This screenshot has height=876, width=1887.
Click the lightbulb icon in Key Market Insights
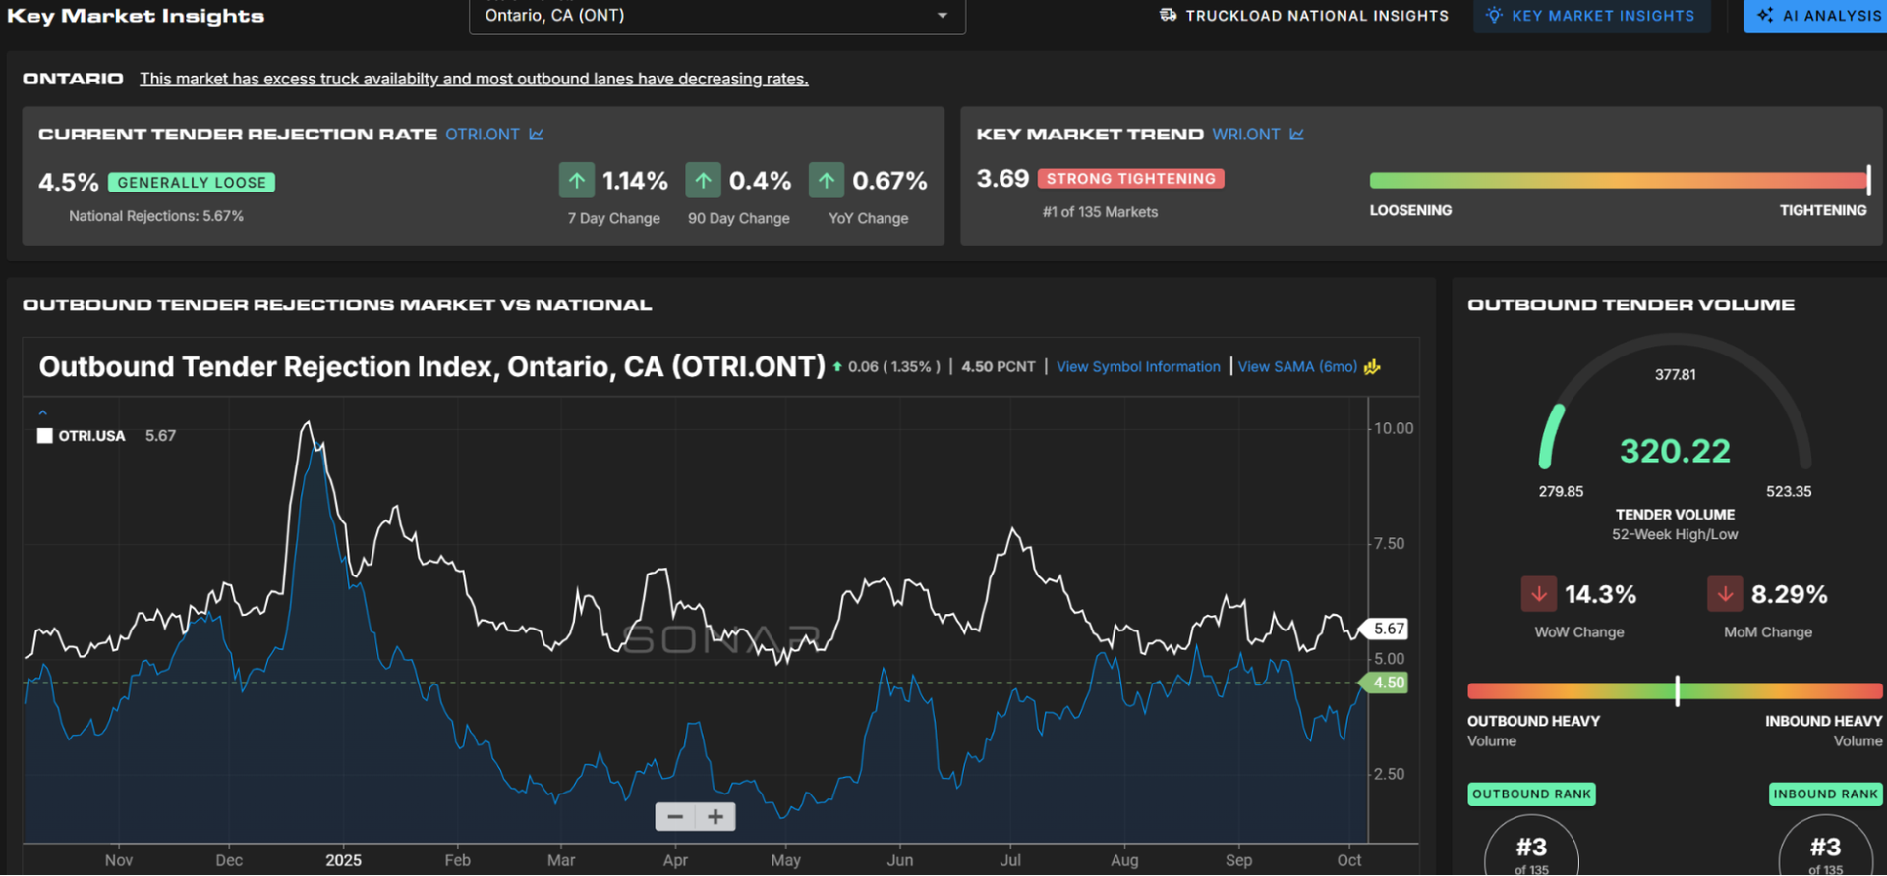[x=1494, y=15]
